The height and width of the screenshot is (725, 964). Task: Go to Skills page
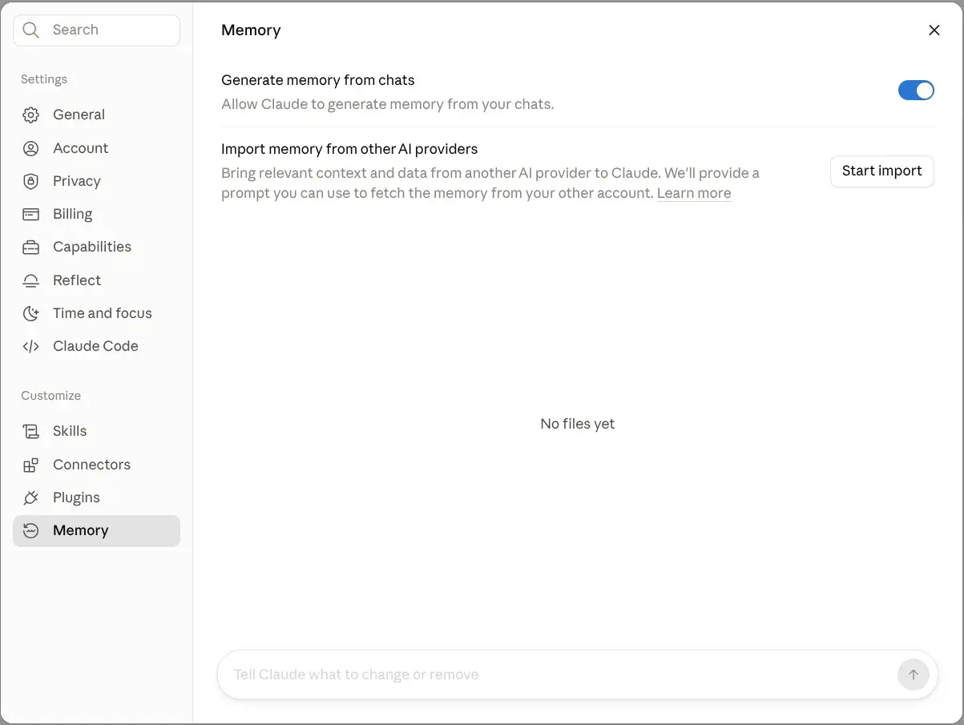tap(96, 431)
